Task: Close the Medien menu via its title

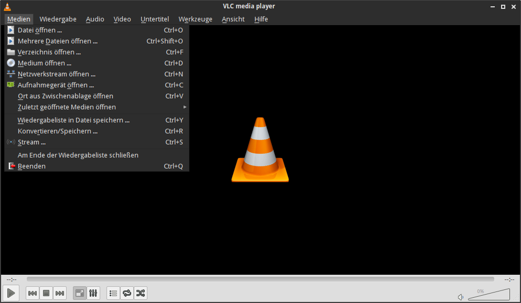Action: pyautogui.click(x=19, y=19)
